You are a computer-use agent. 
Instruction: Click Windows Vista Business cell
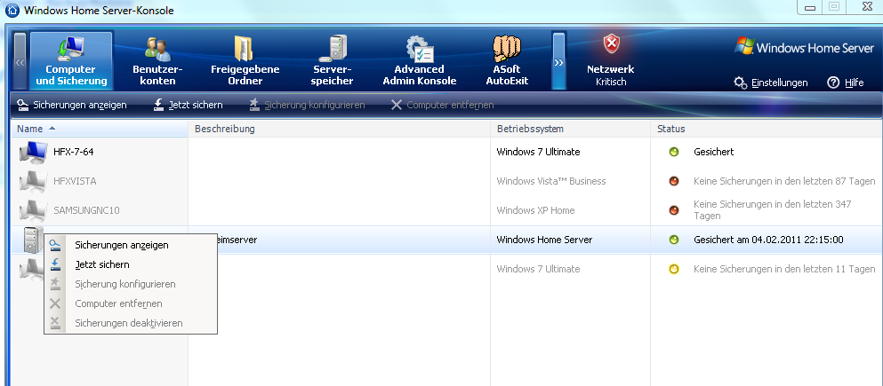coord(551,181)
